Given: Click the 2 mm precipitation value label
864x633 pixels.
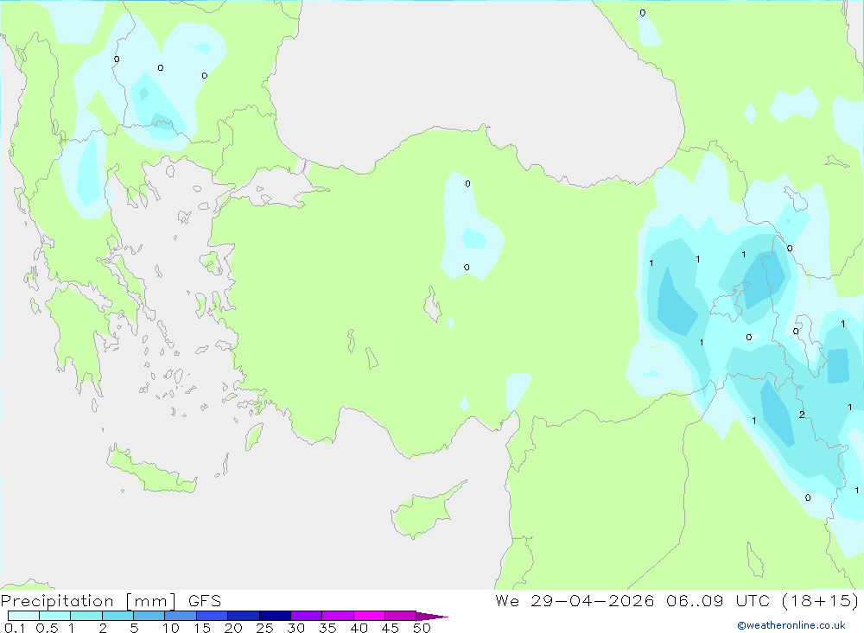Looking at the screenshot, I should click(802, 415).
